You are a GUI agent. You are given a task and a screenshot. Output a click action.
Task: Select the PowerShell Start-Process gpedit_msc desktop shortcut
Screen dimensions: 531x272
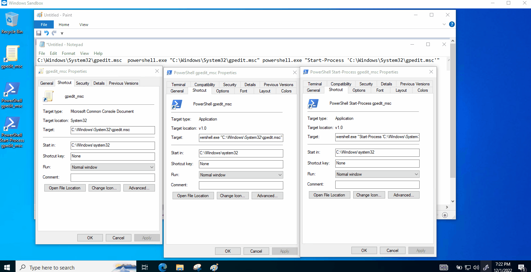[x=12, y=132]
